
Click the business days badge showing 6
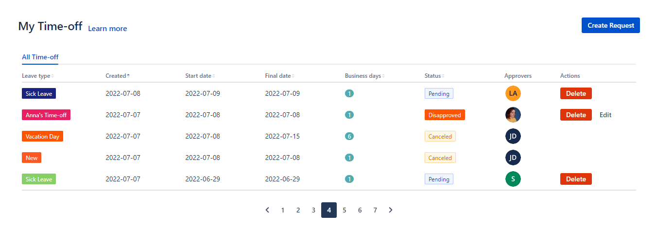pyautogui.click(x=349, y=136)
